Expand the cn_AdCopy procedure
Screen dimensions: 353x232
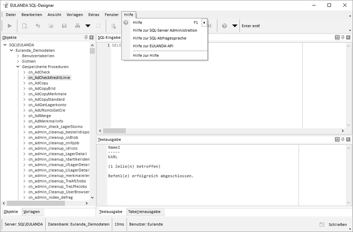pyautogui.click(x=24, y=83)
